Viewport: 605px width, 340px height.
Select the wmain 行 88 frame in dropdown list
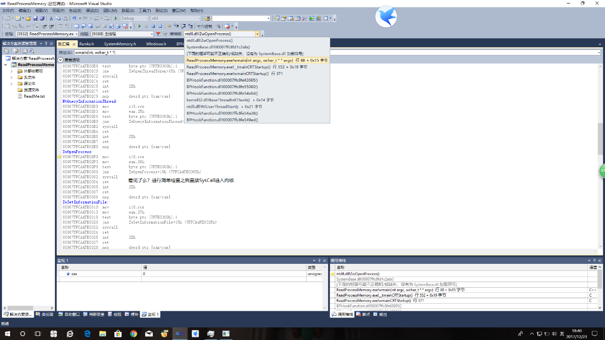pos(257,60)
